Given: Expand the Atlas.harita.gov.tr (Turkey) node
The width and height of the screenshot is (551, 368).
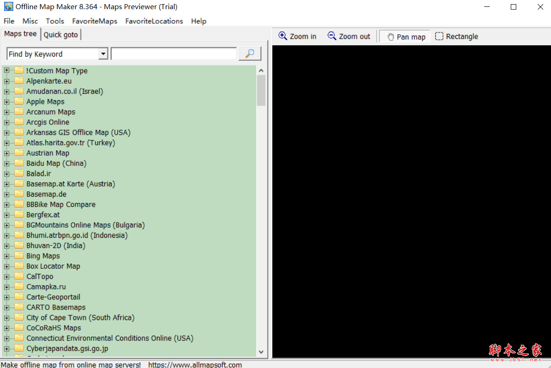Looking at the screenshot, I should (x=6, y=143).
